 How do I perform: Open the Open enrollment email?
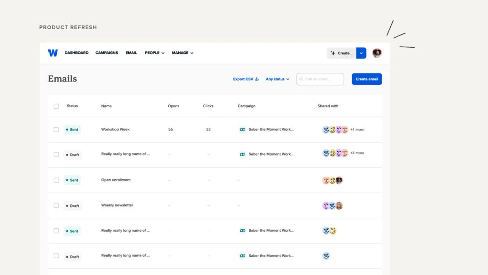point(116,180)
